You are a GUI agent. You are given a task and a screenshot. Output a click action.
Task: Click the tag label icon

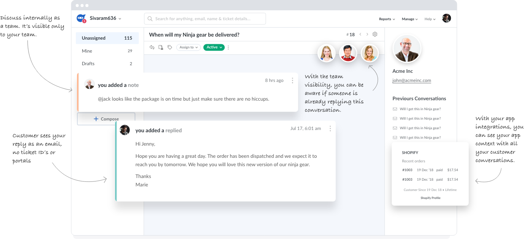tap(170, 47)
